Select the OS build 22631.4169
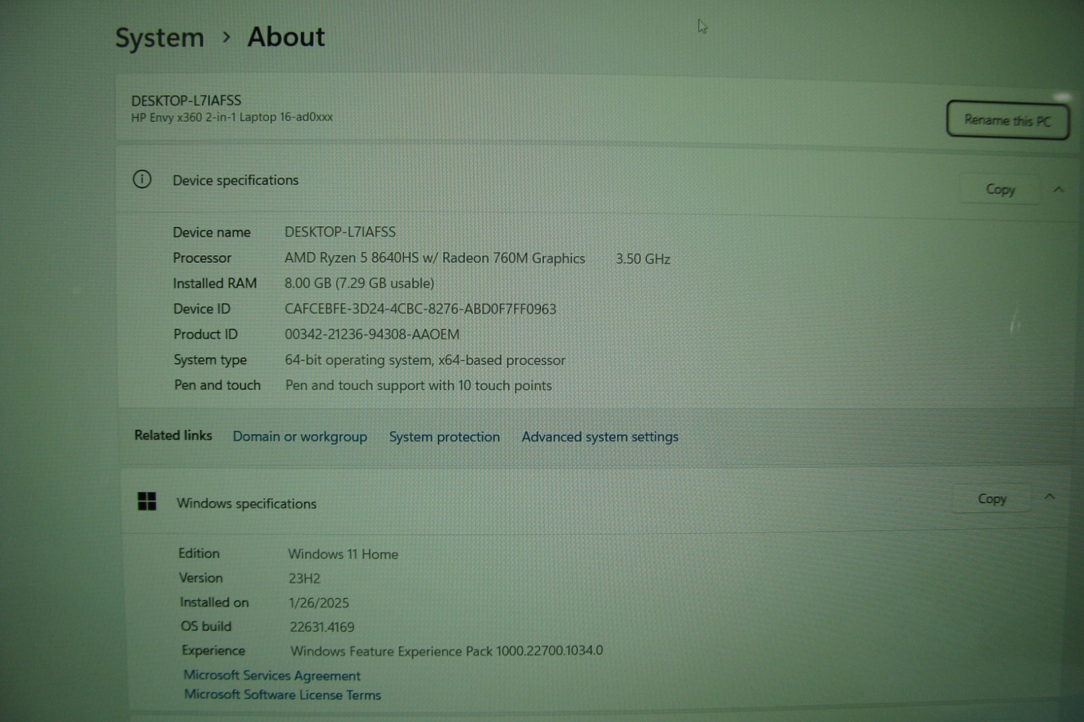 [322, 627]
